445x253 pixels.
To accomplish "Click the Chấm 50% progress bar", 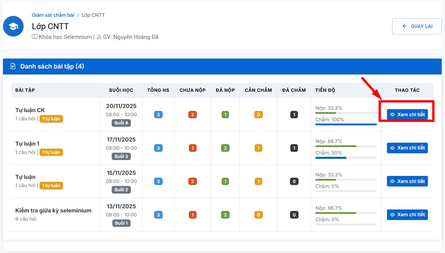I will (346, 158).
